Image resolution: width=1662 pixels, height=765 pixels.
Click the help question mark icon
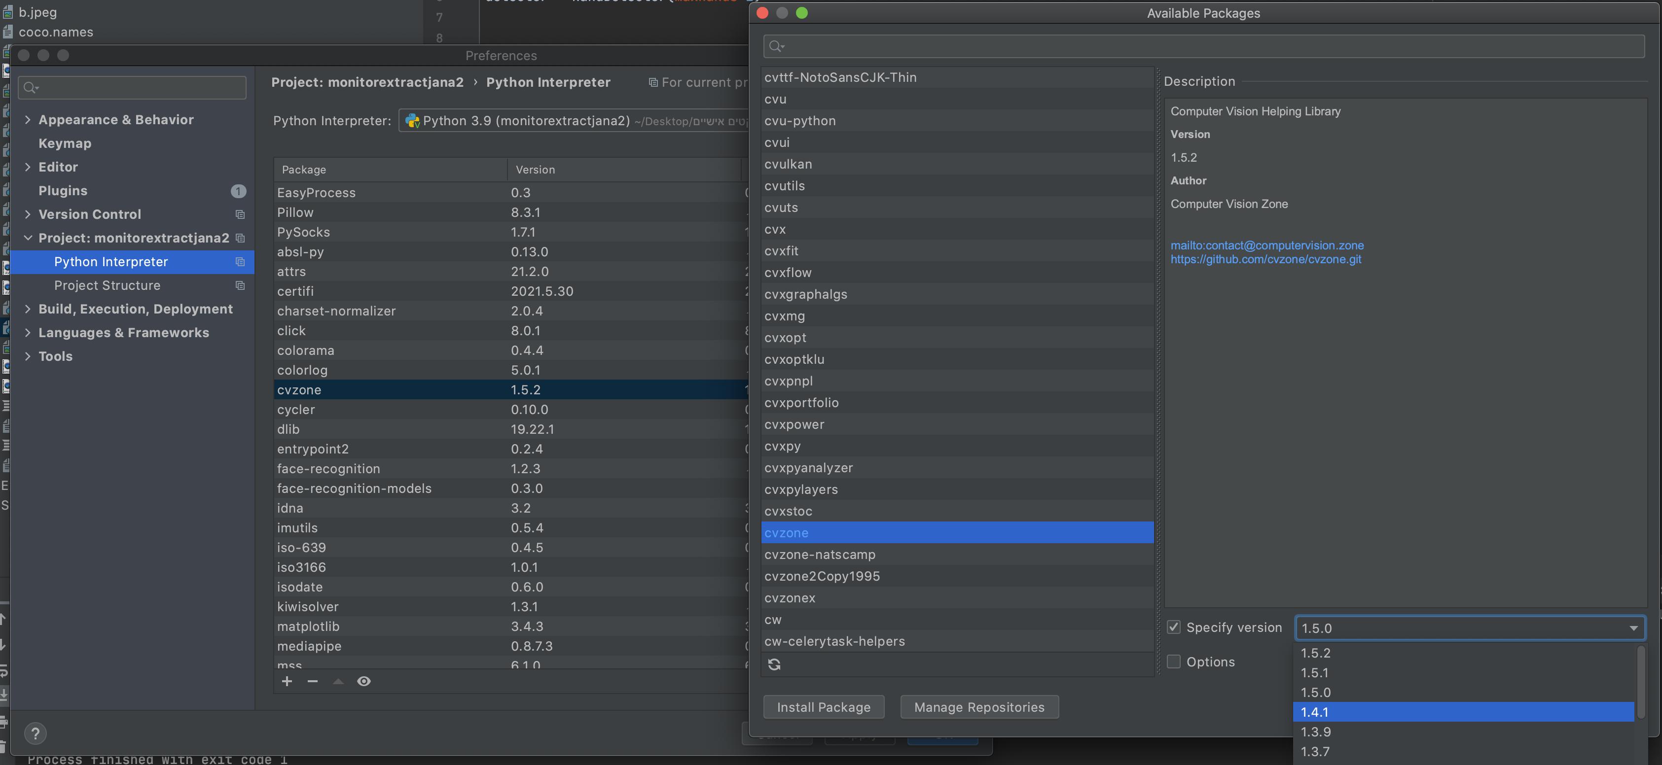click(36, 733)
